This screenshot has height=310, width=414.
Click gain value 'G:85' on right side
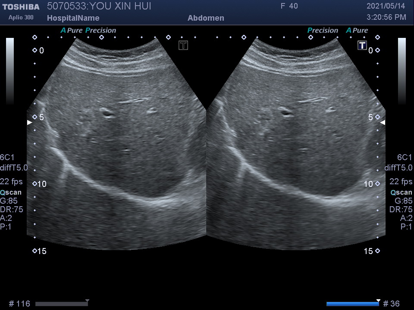tap(404, 201)
